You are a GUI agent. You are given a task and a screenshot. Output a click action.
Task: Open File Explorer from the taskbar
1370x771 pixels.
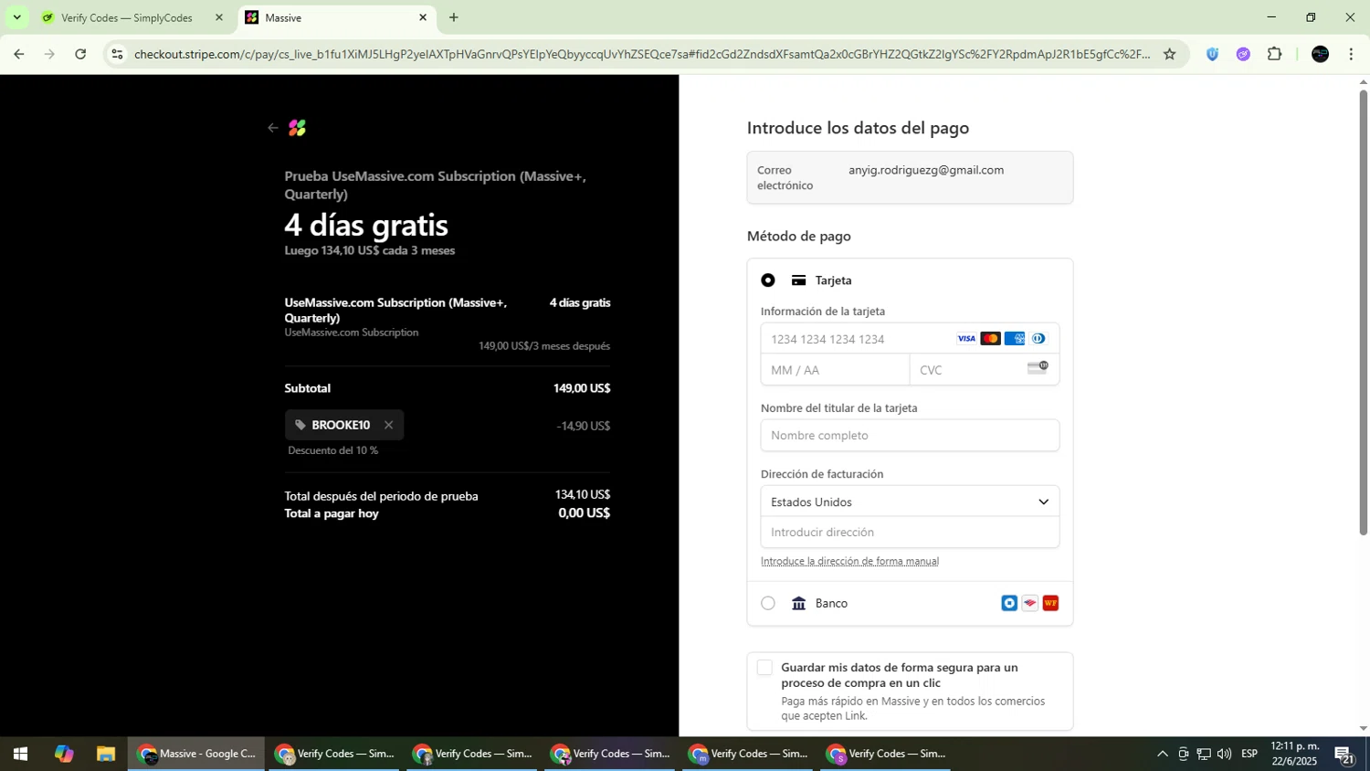point(106,755)
